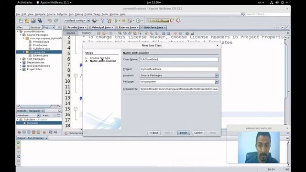Screen dimensions: 306x172
Task: Click the magnifier icon in search box
Action: click(243, 14)
